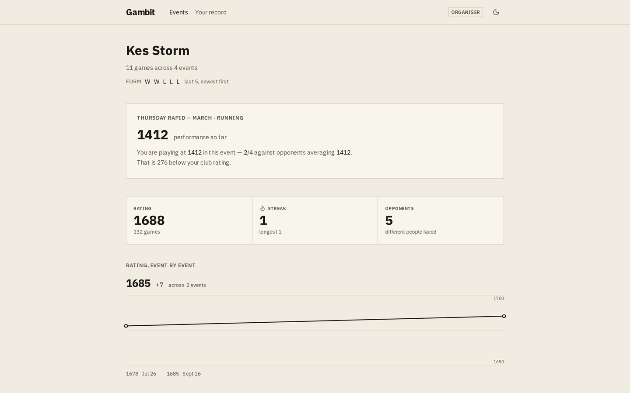630x393 pixels.
Task: Open Your record page
Action: coord(211,12)
